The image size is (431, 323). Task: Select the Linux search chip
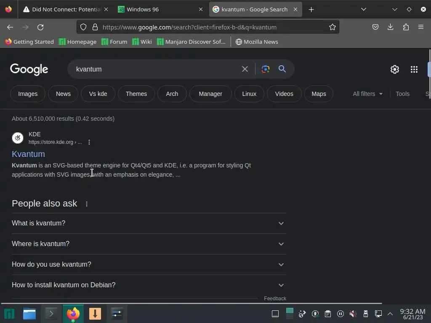point(249,94)
